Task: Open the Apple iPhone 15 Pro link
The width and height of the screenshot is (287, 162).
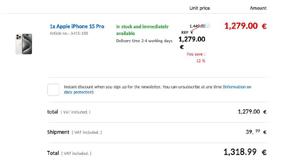Action: click(77, 26)
